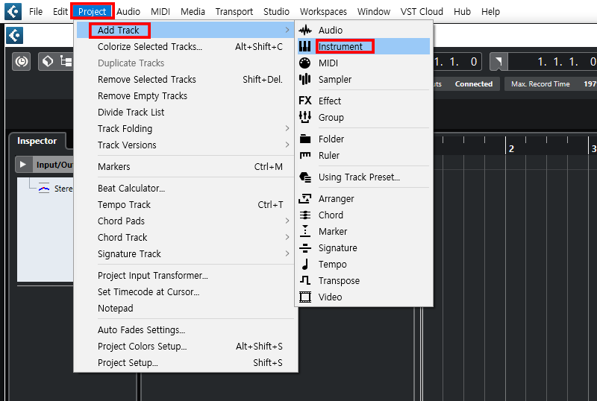
Task: Expand the Track Folding submenu
Action: click(x=287, y=129)
